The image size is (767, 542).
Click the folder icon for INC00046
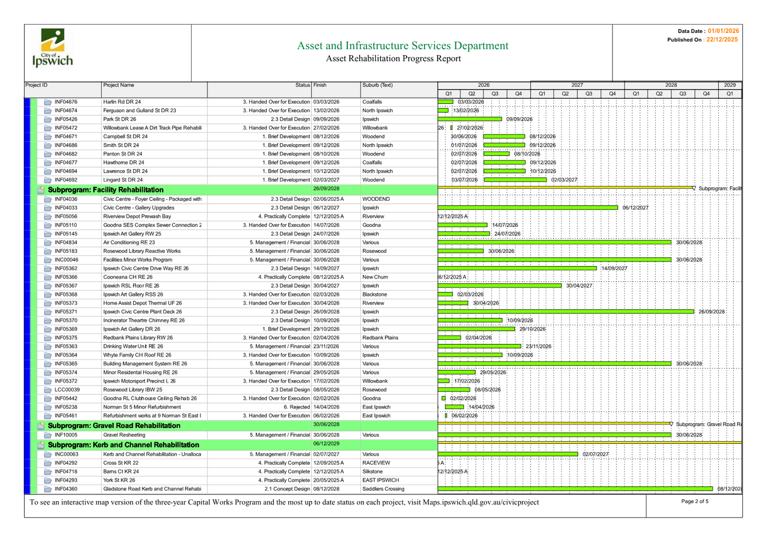pos(48,260)
